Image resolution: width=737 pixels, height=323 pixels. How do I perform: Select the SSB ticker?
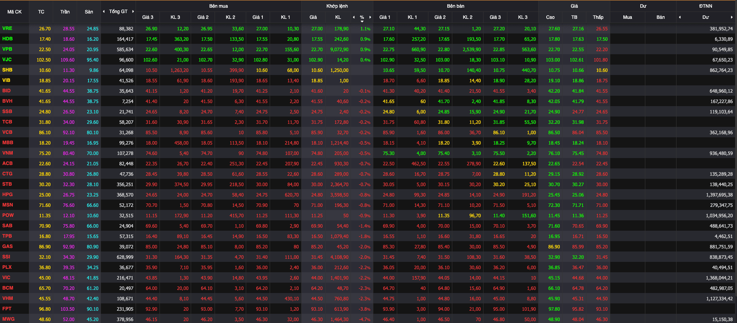coord(7,112)
